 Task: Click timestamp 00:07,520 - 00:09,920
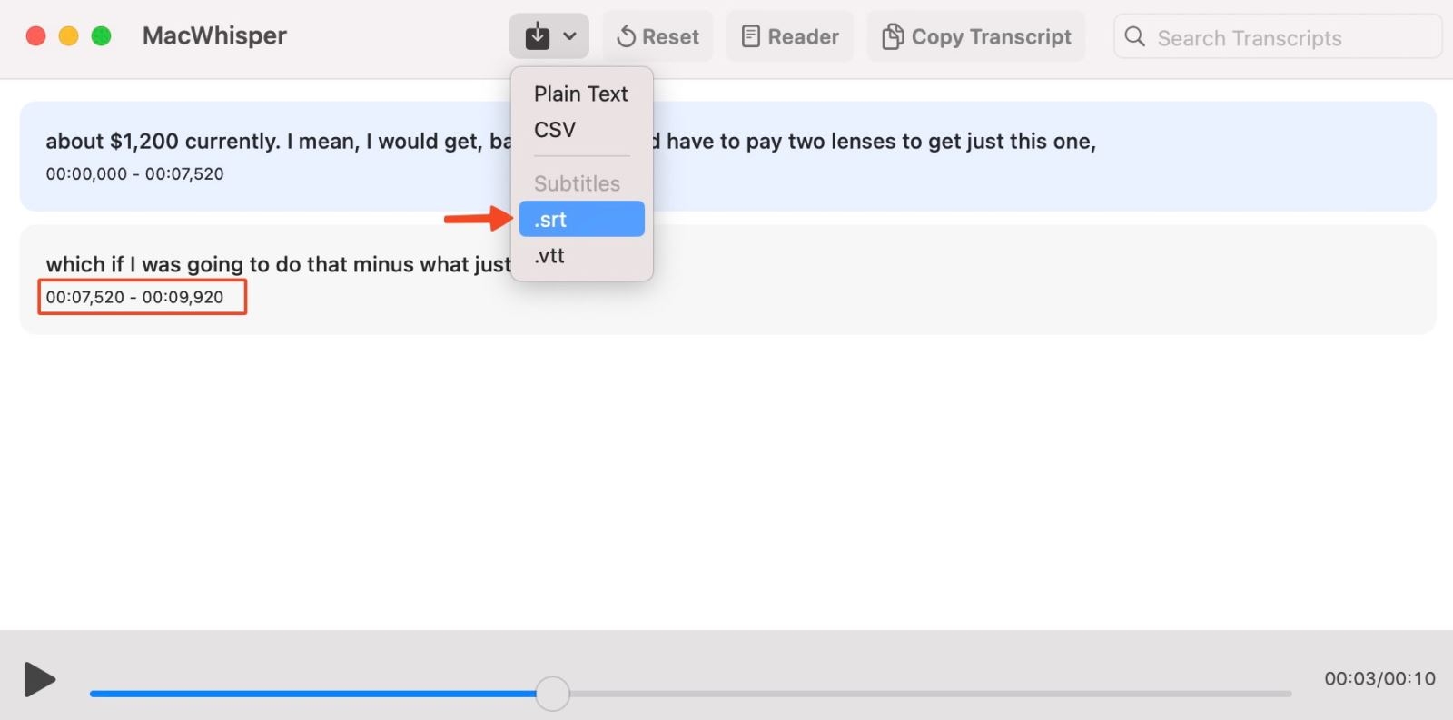point(134,297)
